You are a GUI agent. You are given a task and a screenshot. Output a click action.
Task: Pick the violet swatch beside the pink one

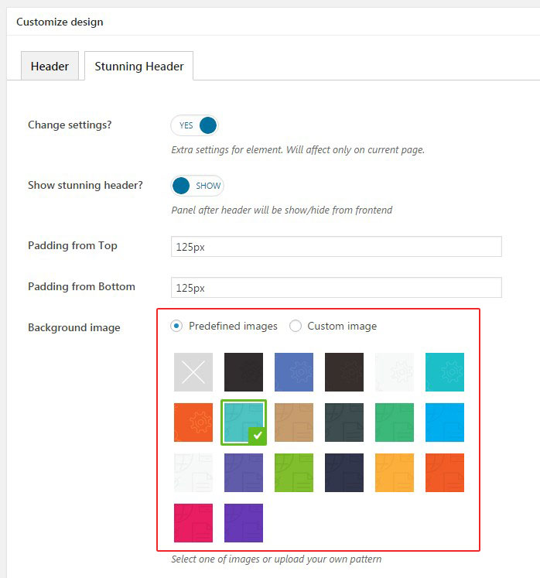[x=244, y=523]
